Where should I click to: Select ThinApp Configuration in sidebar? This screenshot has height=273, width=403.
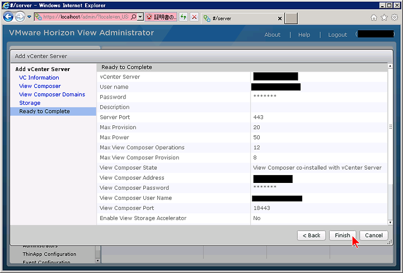point(49,254)
